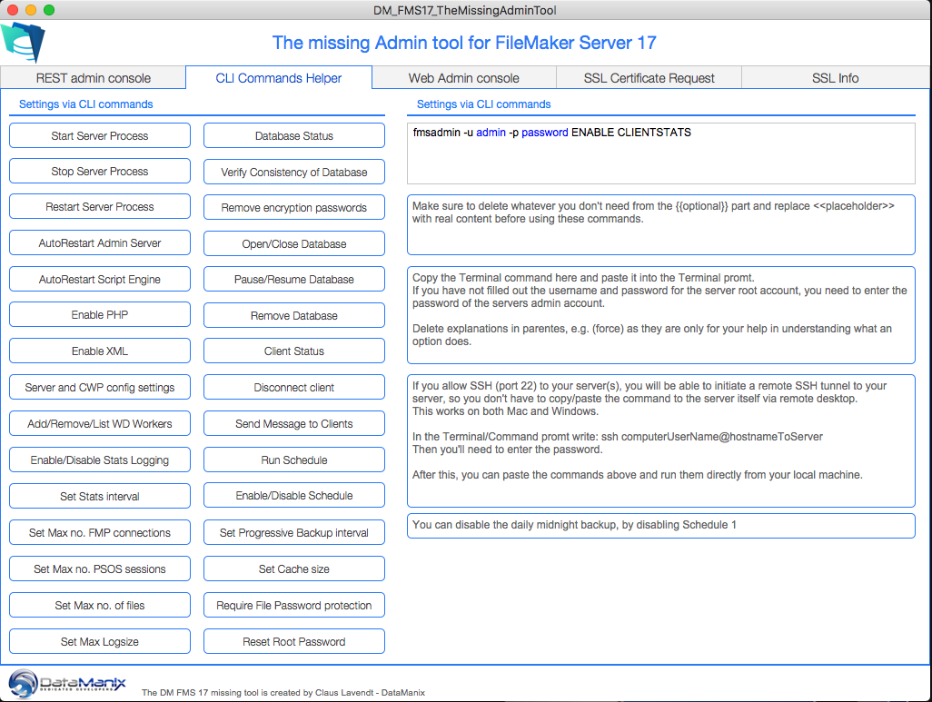Screen dimensions: 932x702
Task: Click Add/Remove/List WD Workers
Action: 100,424
